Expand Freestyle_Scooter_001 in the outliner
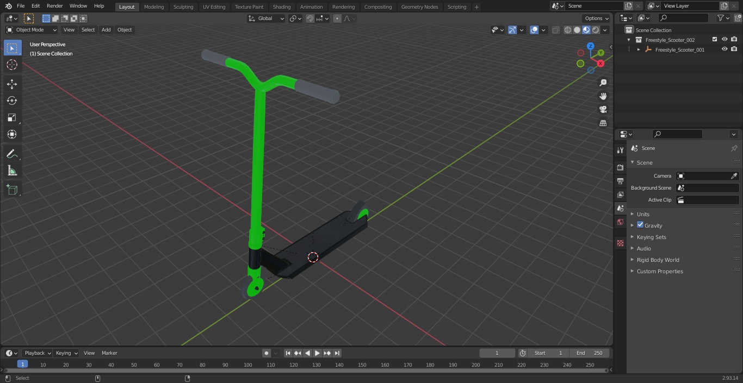Image resolution: width=743 pixels, height=383 pixels. [639, 49]
